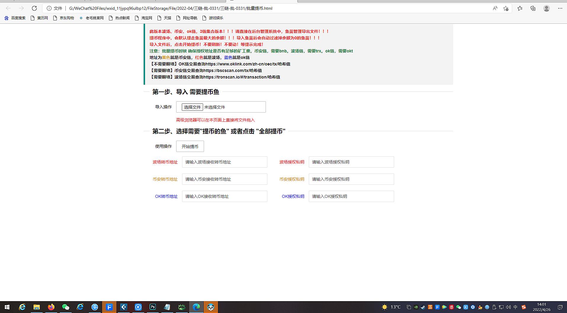This screenshot has width=567, height=313.
Task: Open the Windows Start menu
Action: 7,307
